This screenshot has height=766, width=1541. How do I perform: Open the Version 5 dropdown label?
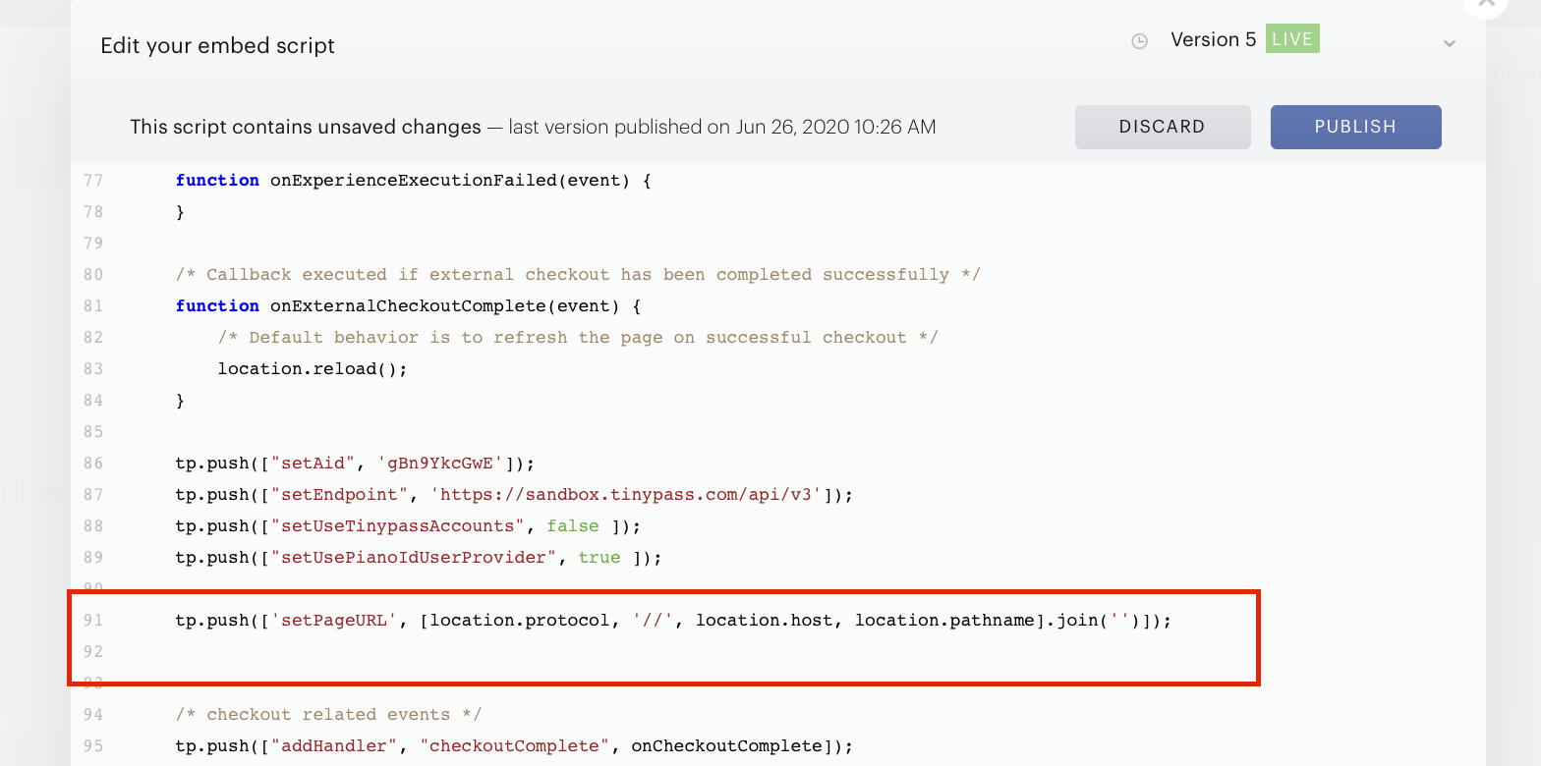coord(1213,40)
